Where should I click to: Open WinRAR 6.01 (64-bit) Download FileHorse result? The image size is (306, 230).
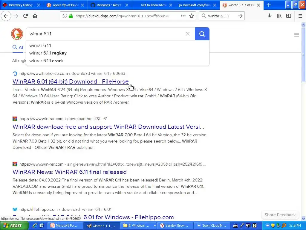[71, 81]
